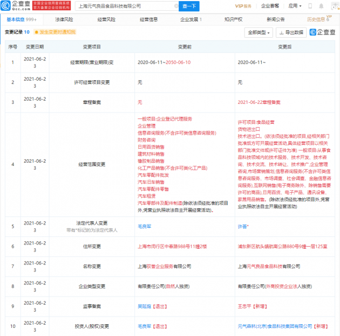Viewport: 340px width, 336px height.
Task: Select the 企业类型变更 cell
Action: pos(92,286)
